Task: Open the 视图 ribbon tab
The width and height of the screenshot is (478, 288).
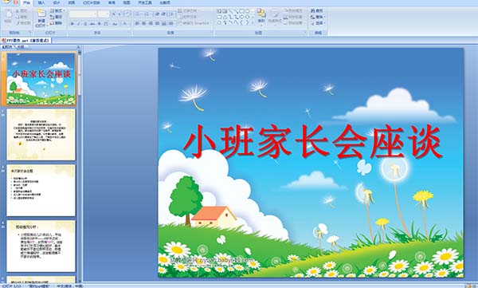Action: [127, 2]
